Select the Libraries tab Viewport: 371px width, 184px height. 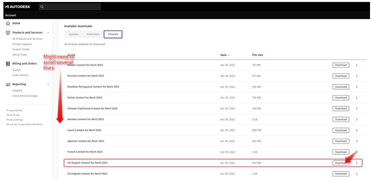pyautogui.click(x=113, y=34)
